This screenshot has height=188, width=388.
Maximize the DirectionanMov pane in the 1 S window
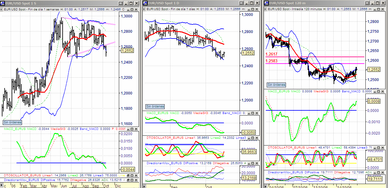point(132,180)
